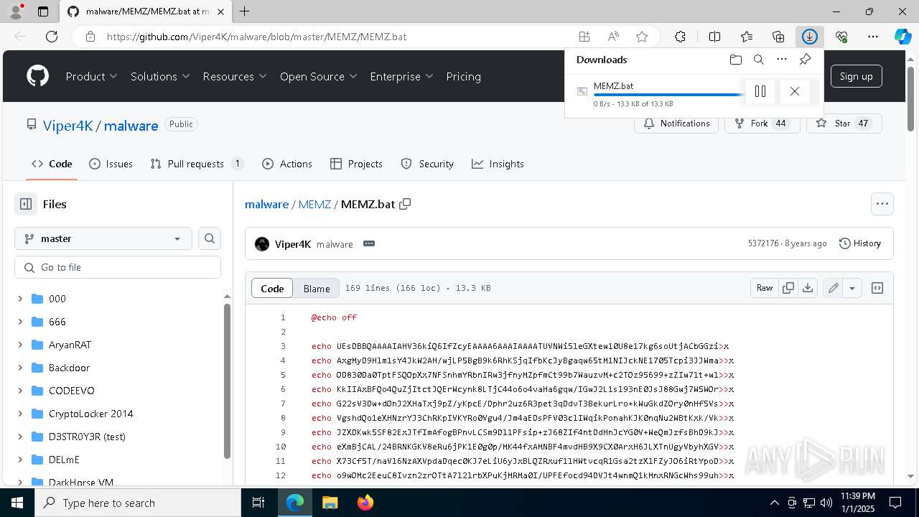
Task: Open the Collections icon
Action: (778, 37)
